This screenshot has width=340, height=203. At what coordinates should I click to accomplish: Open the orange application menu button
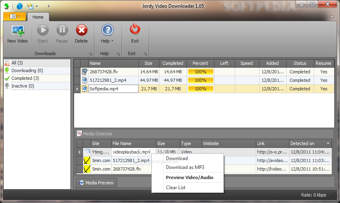coord(15,17)
